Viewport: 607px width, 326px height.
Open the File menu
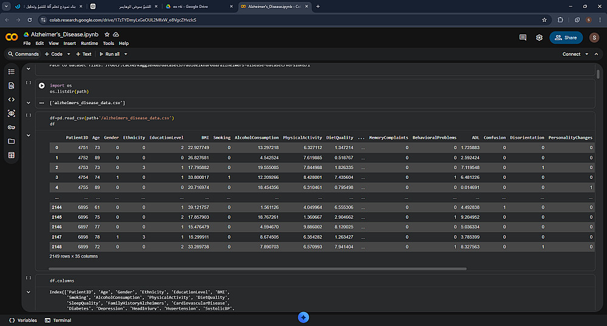27,43
